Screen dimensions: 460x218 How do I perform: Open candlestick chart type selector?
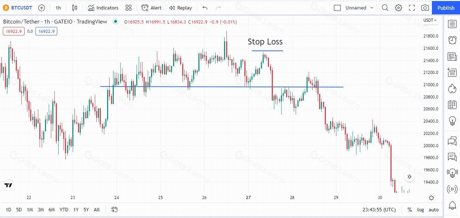pos(74,8)
